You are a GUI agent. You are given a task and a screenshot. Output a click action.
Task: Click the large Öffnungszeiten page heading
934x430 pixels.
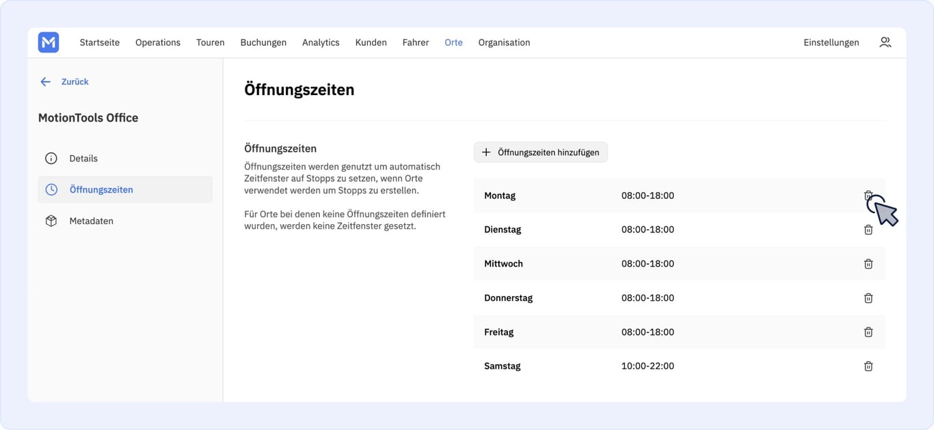[x=299, y=90]
